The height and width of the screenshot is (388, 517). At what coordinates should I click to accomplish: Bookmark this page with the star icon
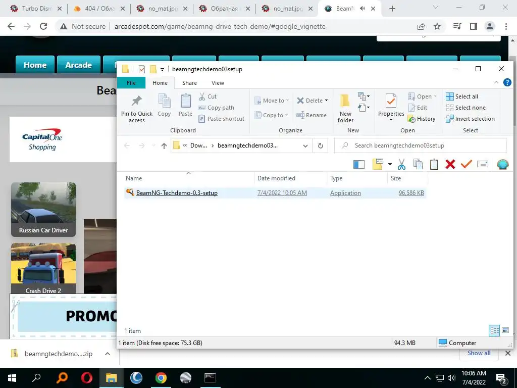click(437, 26)
